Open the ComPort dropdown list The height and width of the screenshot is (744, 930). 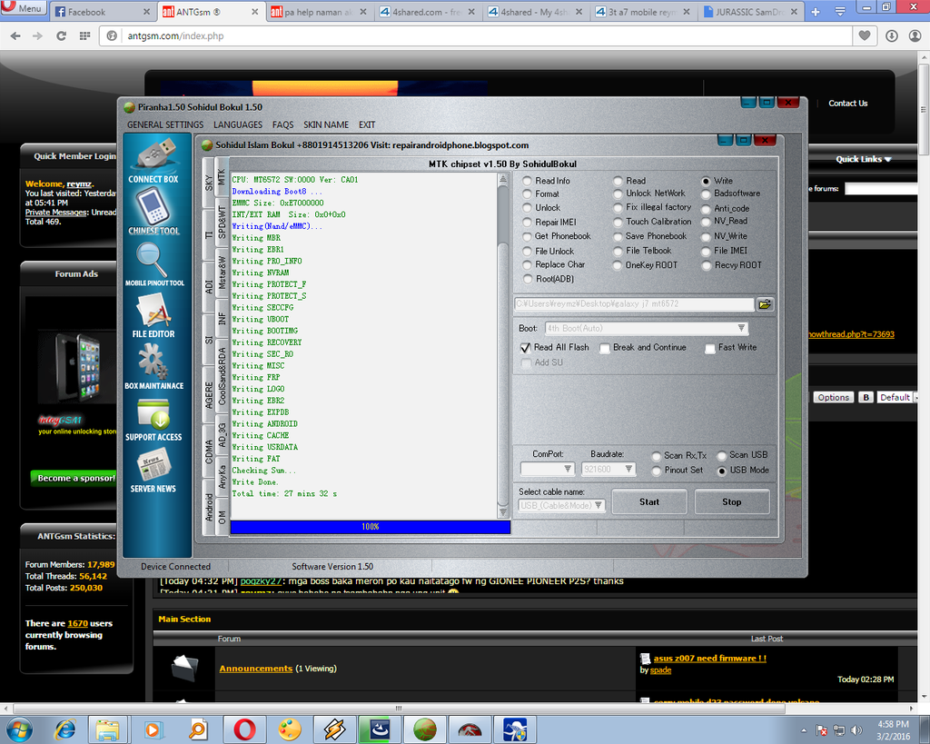[x=568, y=470]
